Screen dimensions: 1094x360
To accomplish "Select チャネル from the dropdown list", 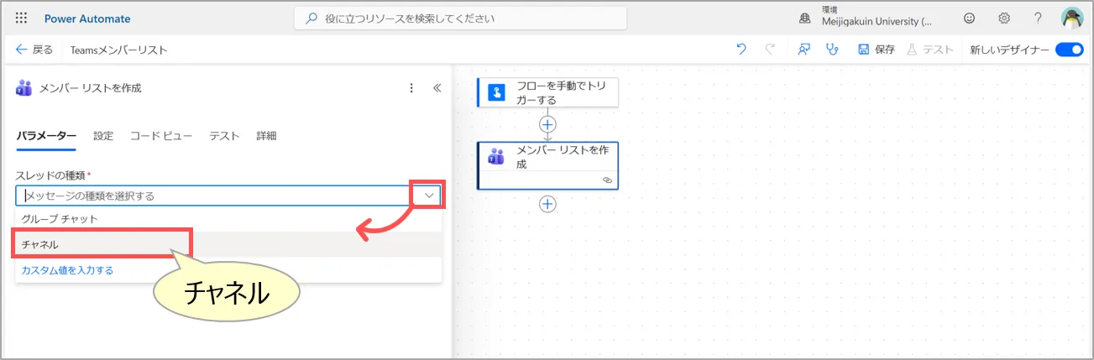I will [x=40, y=244].
